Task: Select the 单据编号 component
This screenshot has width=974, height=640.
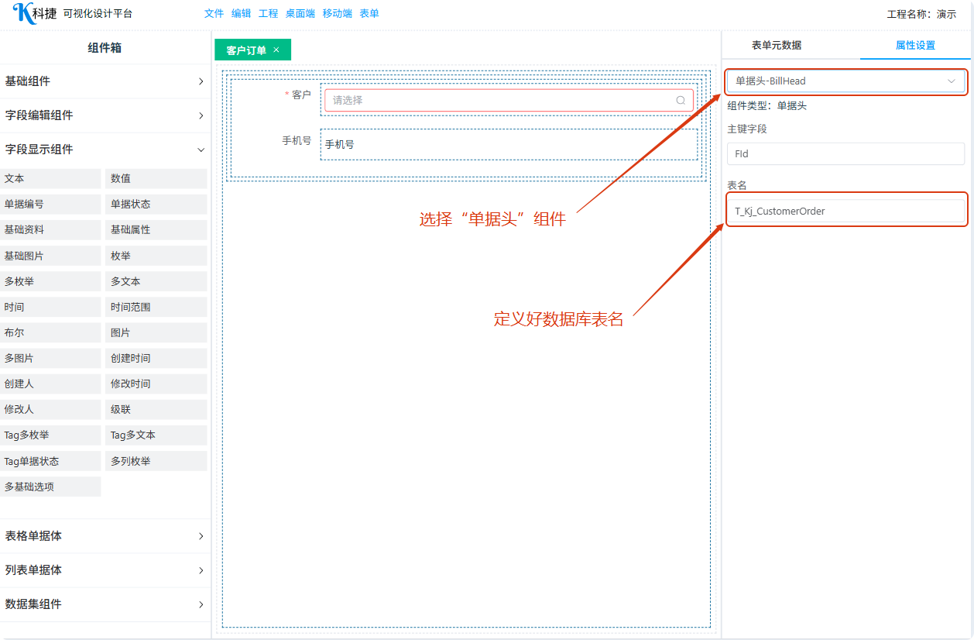Action: (x=51, y=205)
